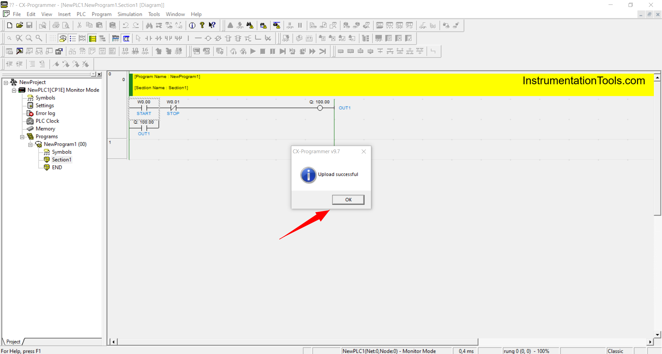This screenshot has width=662, height=354.
Task: Open the PLC menu
Action: [x=81, y=14]
